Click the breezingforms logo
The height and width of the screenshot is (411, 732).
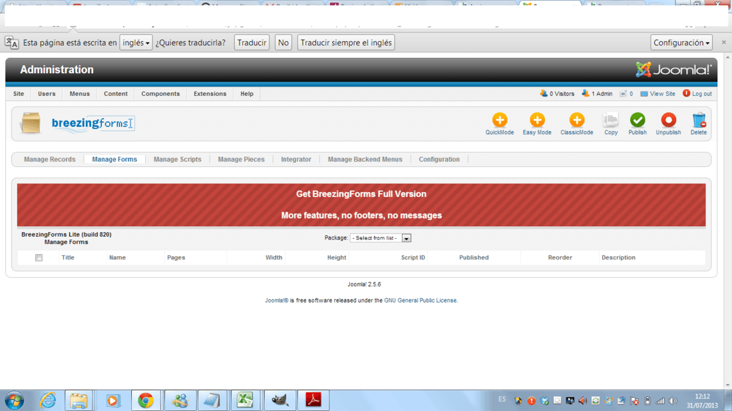[92, 123]
